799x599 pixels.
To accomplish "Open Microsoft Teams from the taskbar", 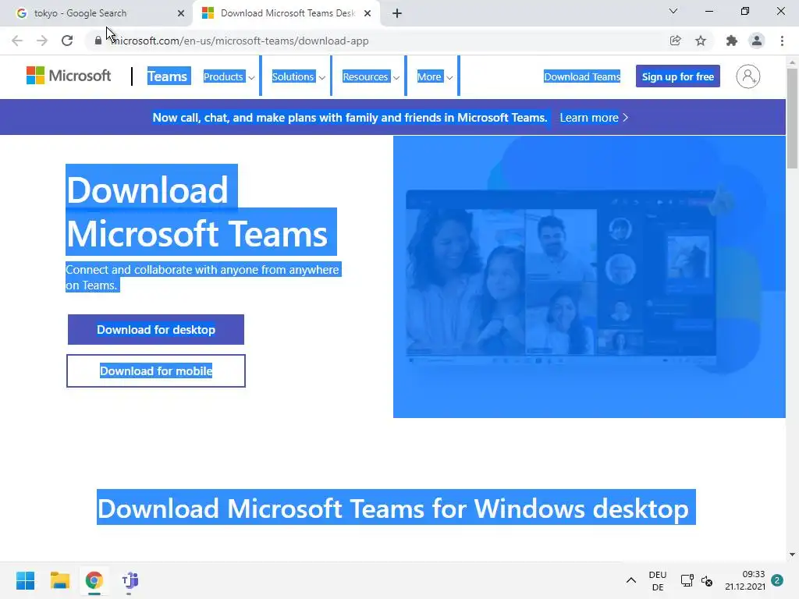I will click(130, 580).
